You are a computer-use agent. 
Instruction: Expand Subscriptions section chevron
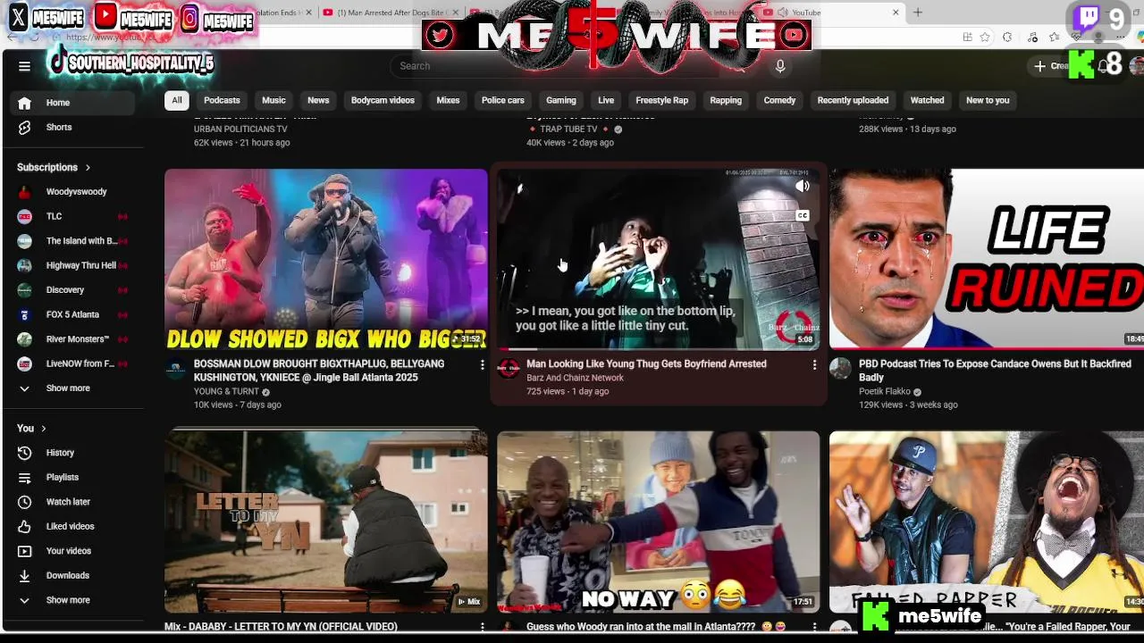click(x=88, y=168)
